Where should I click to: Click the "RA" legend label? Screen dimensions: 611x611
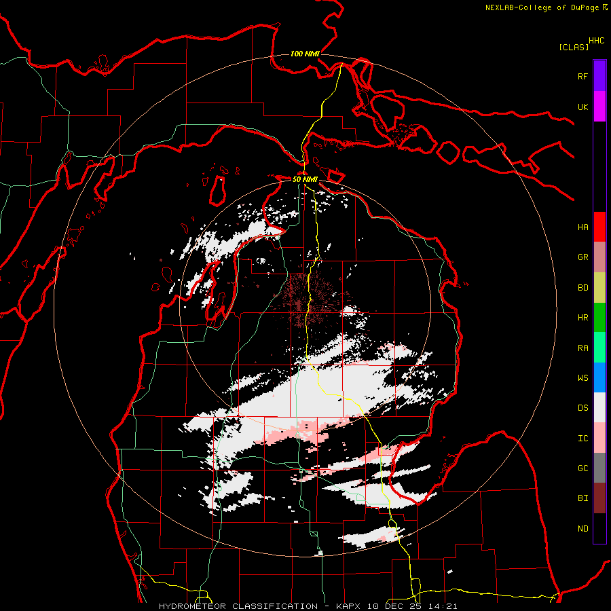pyautogui.click(x=582, y=348)
